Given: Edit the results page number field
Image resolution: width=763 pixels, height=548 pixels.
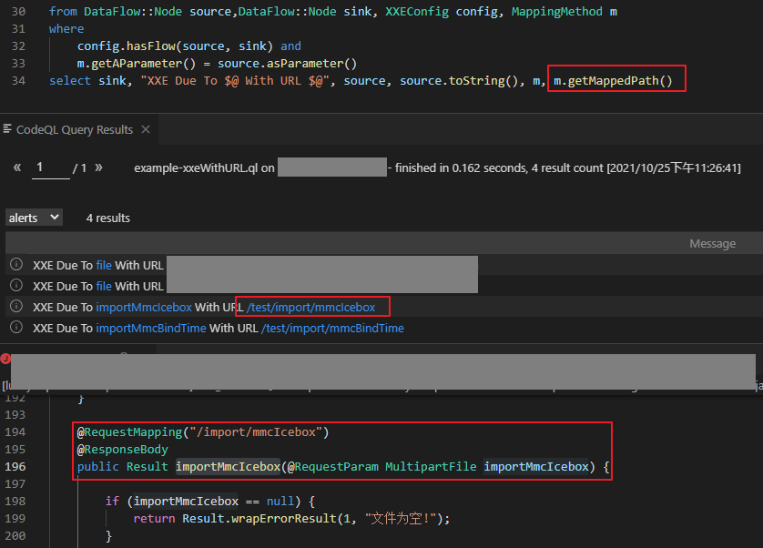Looking at the screenshot, I should (x=51, y=167).
